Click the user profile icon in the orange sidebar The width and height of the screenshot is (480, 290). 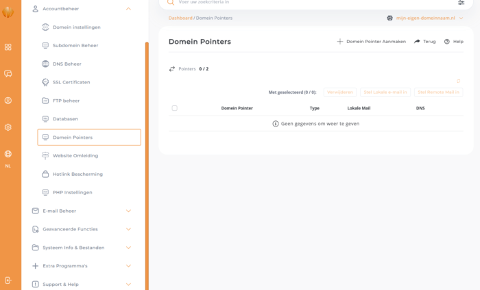pyautogui.click(x=8, y=101)
